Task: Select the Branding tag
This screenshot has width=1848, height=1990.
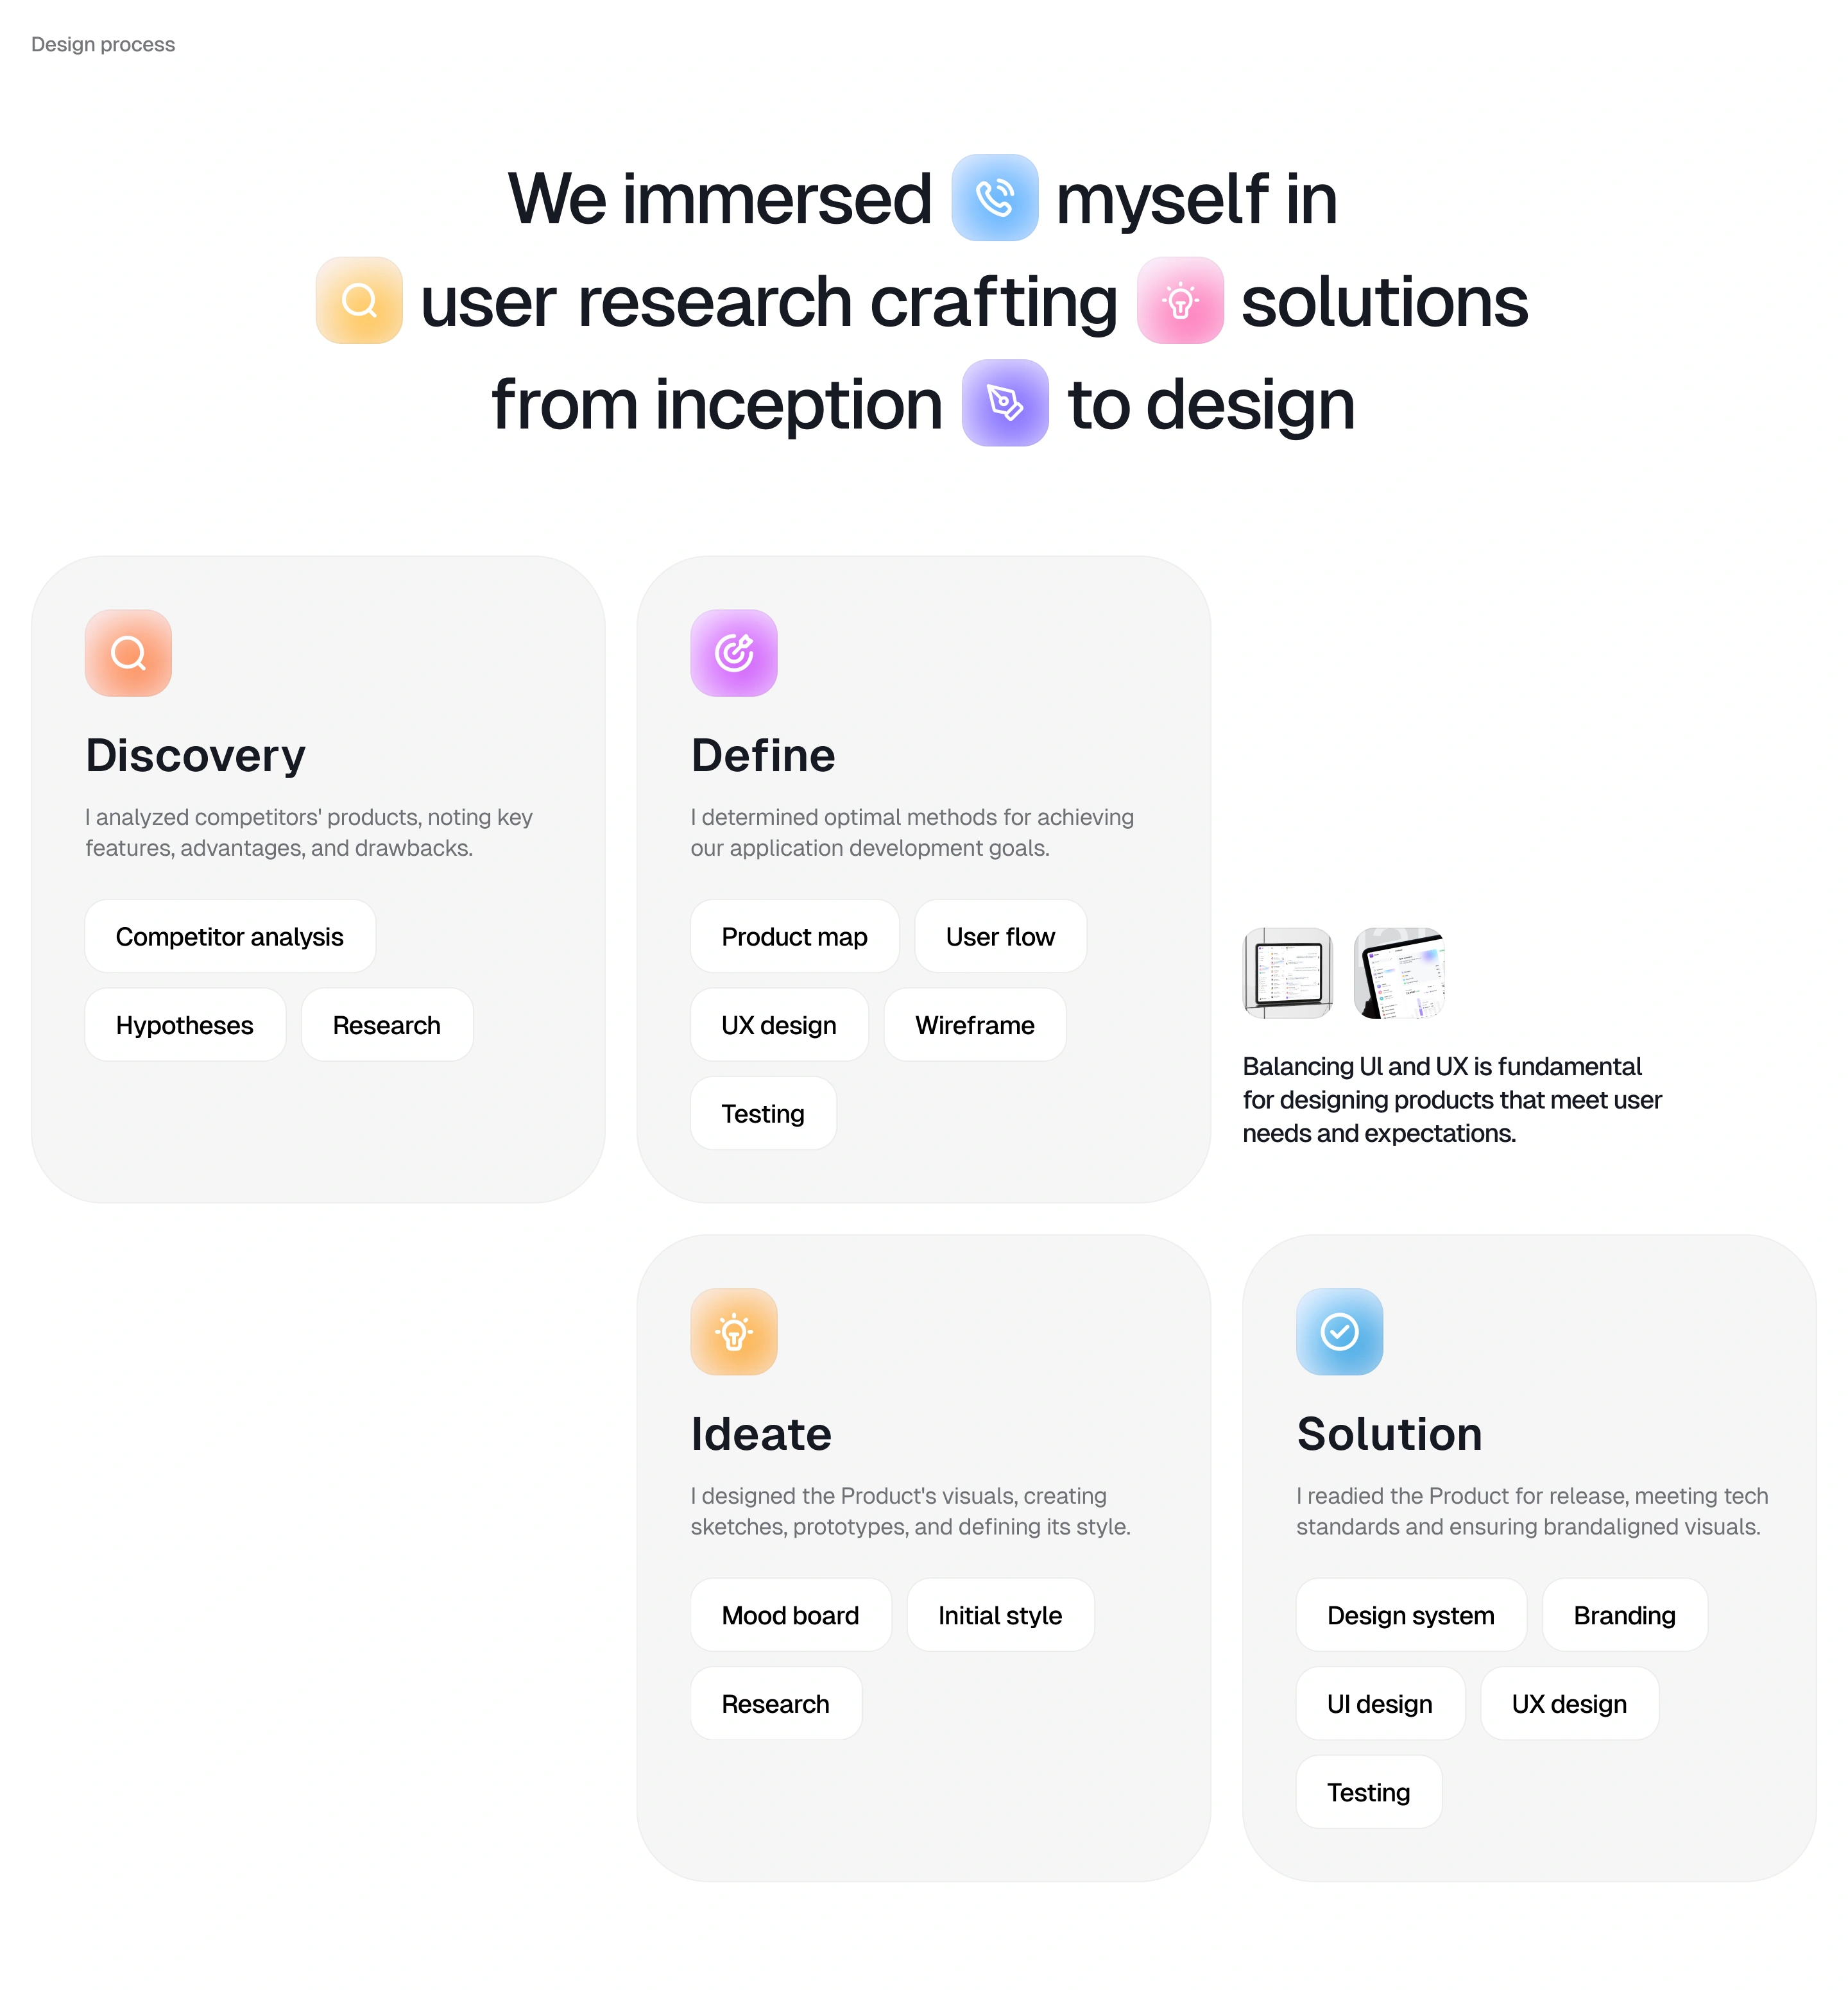Action: tap(1624, 1616)
